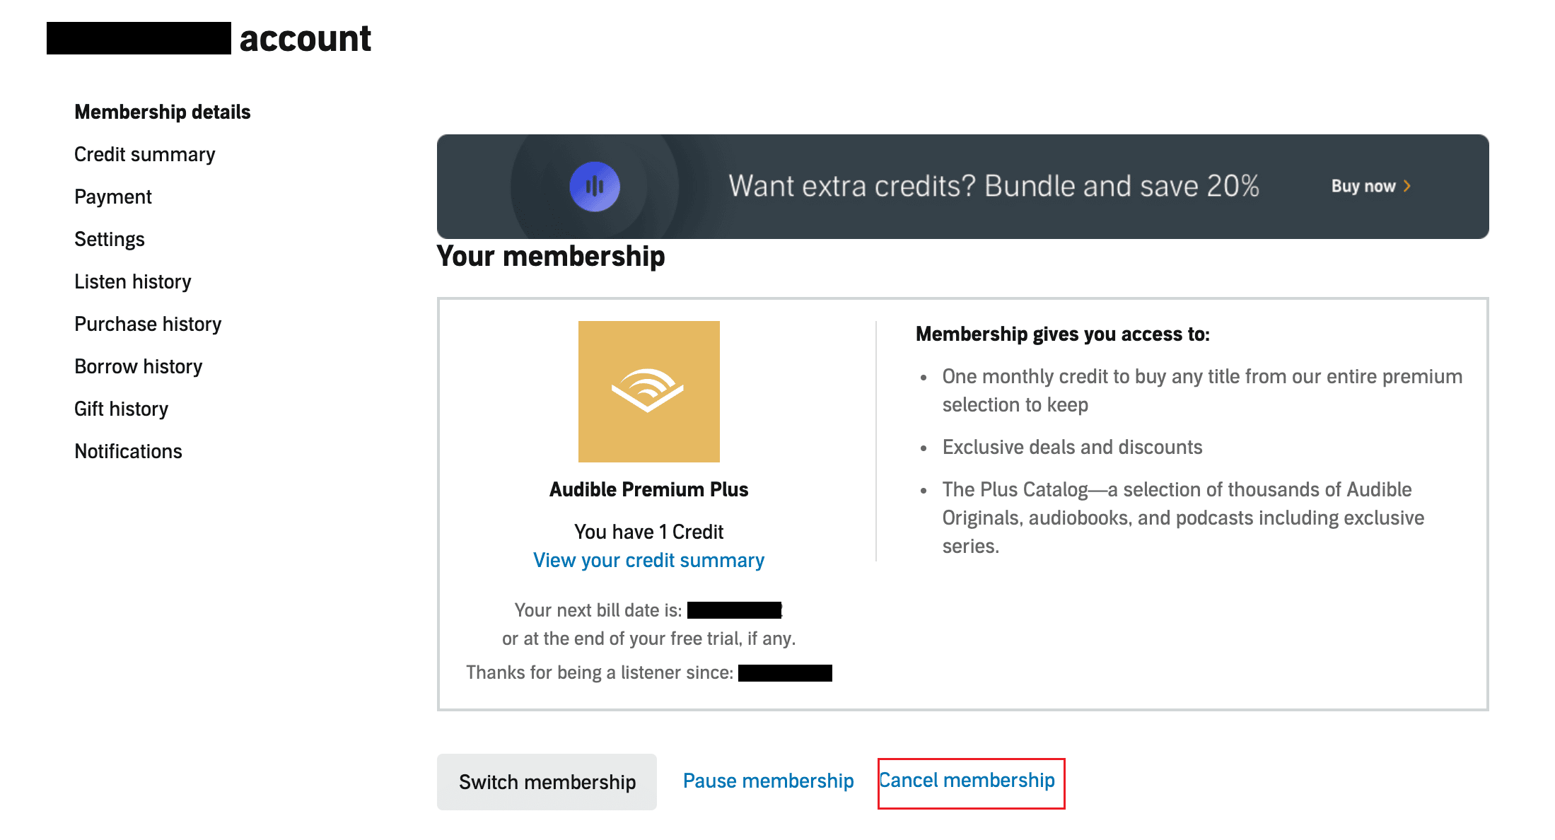Screen dimensions: 1555x840
Task: Click the audio bars icon in the promotion banner
Action: click(595, 186)
